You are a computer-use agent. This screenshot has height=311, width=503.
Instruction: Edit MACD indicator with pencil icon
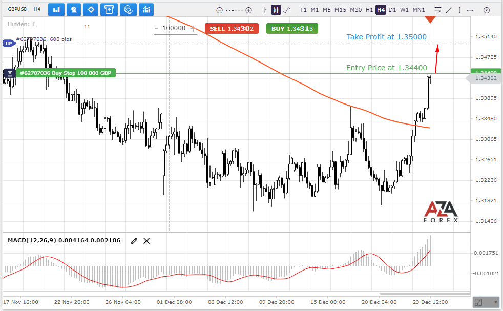[134, 241]
